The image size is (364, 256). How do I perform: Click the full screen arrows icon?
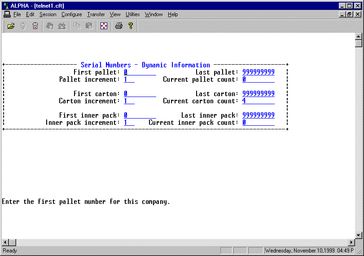pyautogui.click(x=104, y=26)
